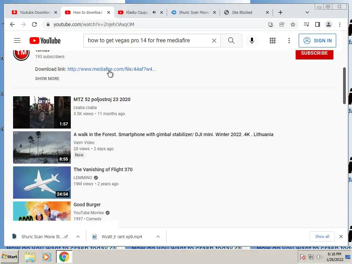Close the downloads bar
Screen dimensions: 352x264
click(x=341, y=236)
